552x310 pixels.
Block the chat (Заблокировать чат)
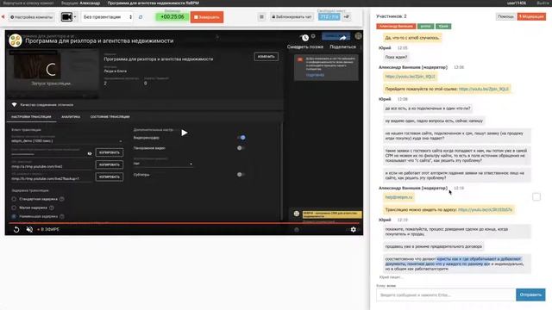[x=292, y=17]
